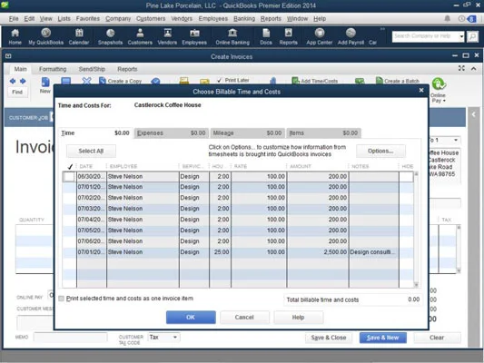484x363 pixels.
Task: Toggle selection of the 07/01 2:00 hours row
Action: [69, 187]
